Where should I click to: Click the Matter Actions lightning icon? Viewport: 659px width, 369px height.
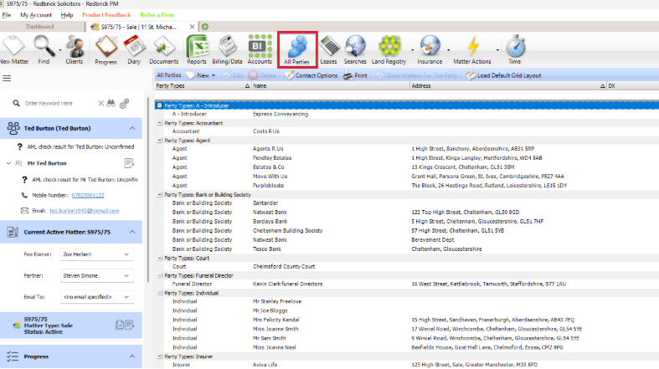472,49
